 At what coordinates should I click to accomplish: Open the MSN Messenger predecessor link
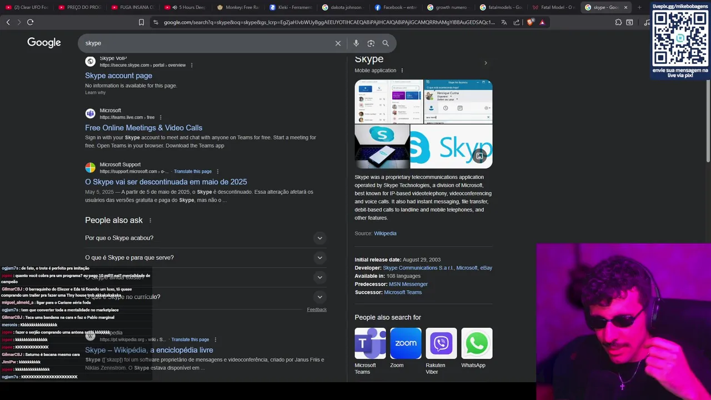408,284
